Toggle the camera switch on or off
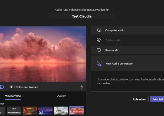 (x=2, y=87)
